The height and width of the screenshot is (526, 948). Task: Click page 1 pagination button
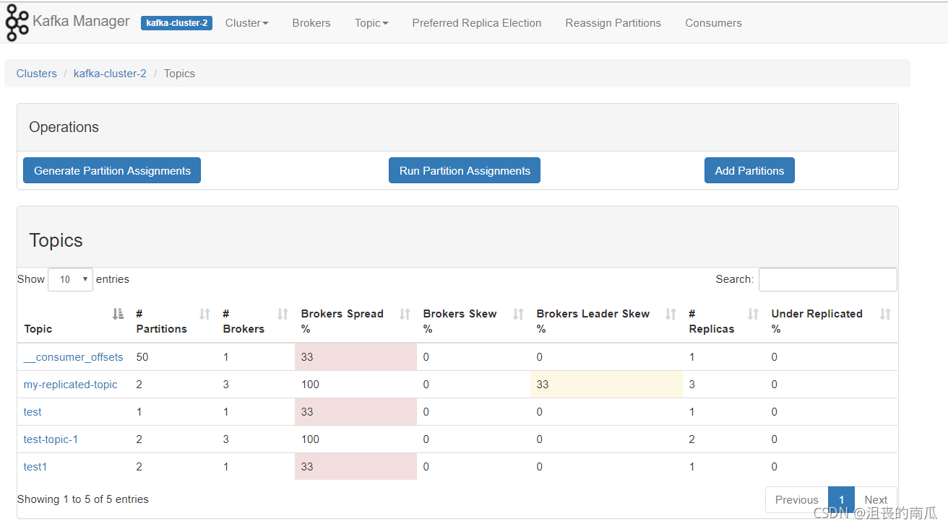[x=841, y=499]
